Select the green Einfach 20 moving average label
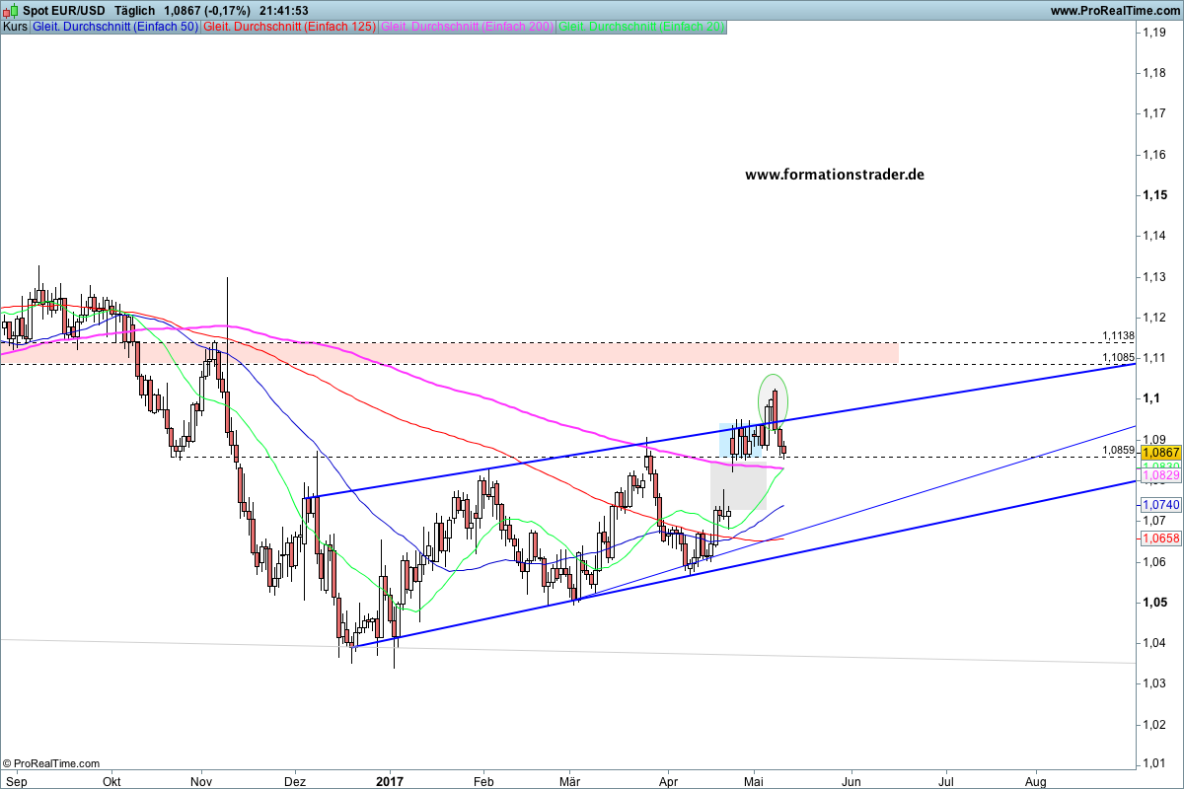1184x789 pixels. [641, 27]
